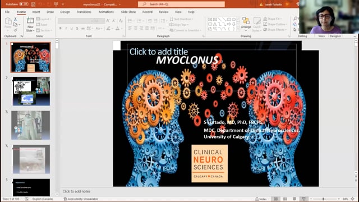The image size is (359, 202).
Task: Click the 'Click to add notes' area
Action: (76, 191)
